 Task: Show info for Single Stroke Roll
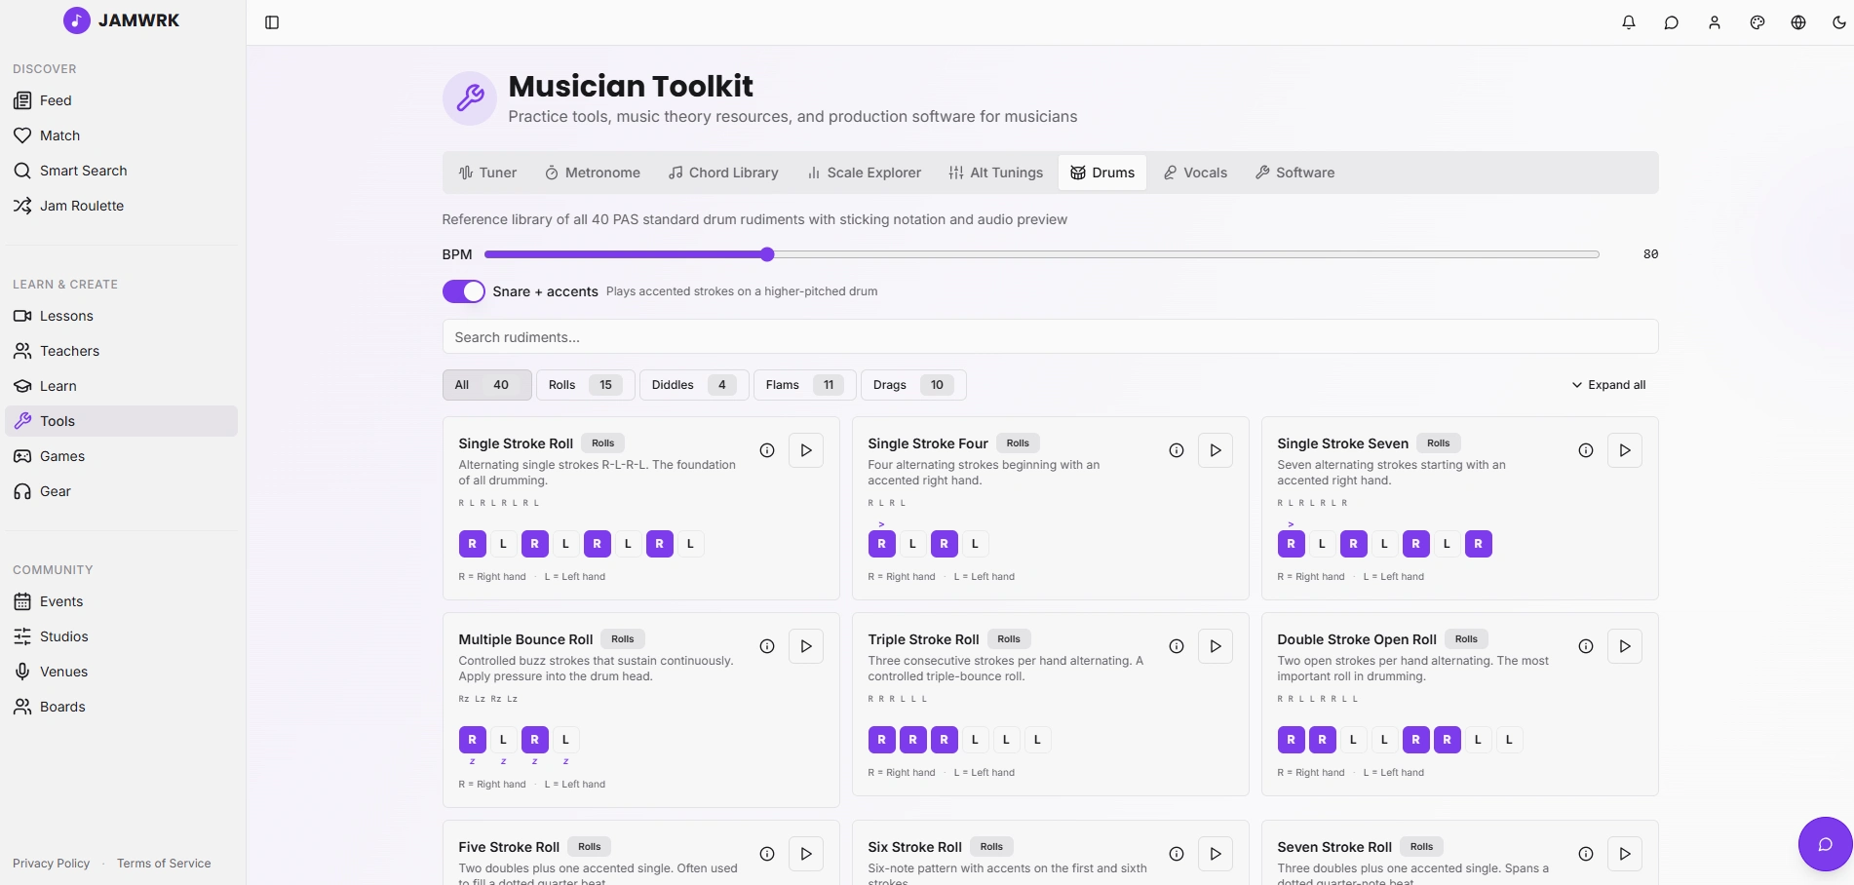(x=767, y=450)
